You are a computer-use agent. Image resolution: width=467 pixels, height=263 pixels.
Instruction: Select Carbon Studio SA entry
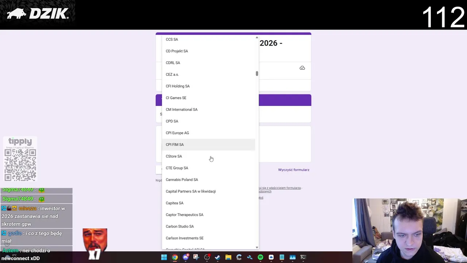coord(208,226)
